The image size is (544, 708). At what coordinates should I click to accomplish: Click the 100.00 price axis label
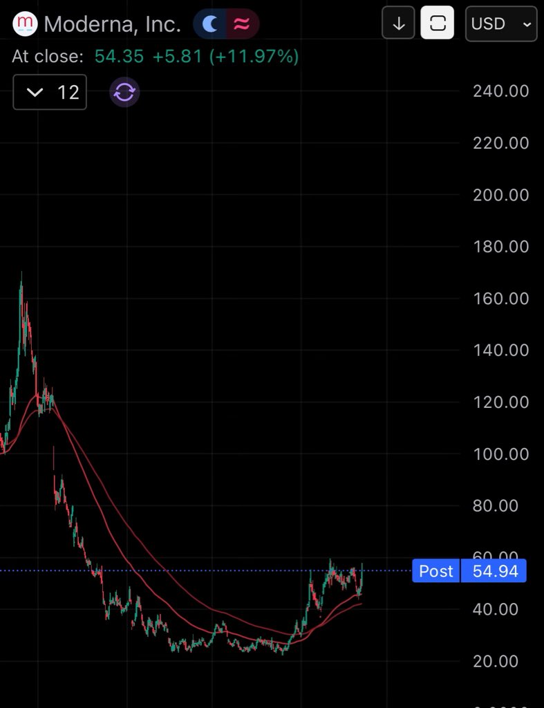coord(500,454)
